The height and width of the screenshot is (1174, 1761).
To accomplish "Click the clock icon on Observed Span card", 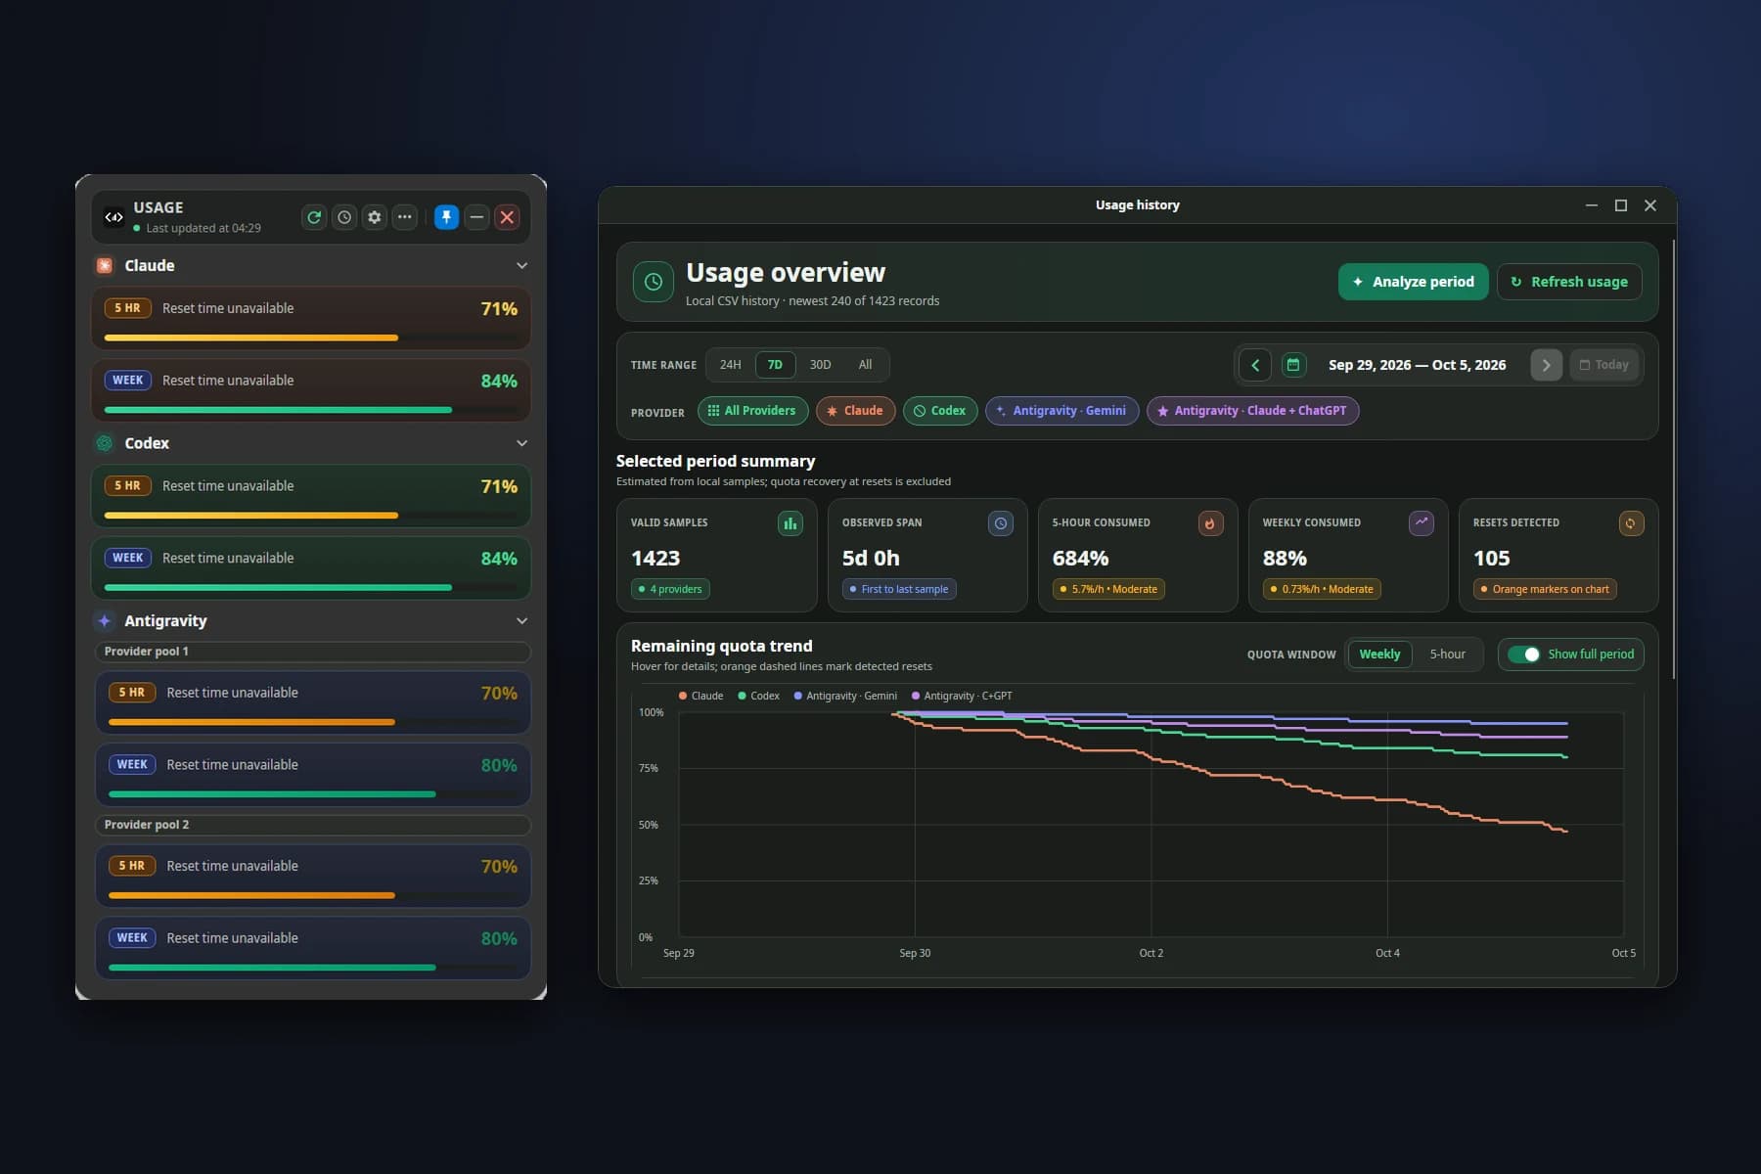I will (x=1000, y=523).
